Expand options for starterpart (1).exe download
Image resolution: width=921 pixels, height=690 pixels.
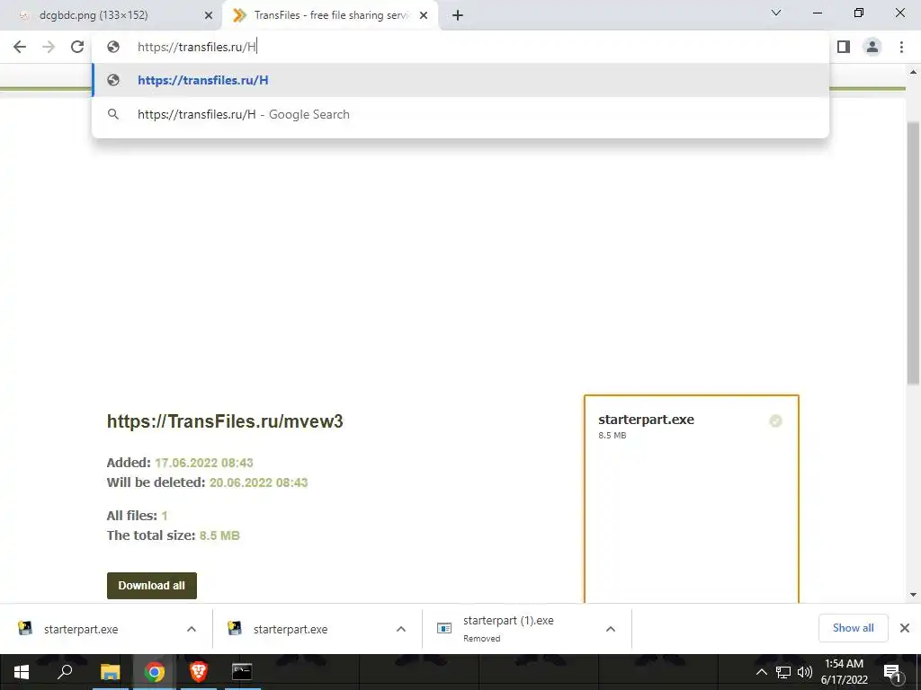[x=611, y=629]
